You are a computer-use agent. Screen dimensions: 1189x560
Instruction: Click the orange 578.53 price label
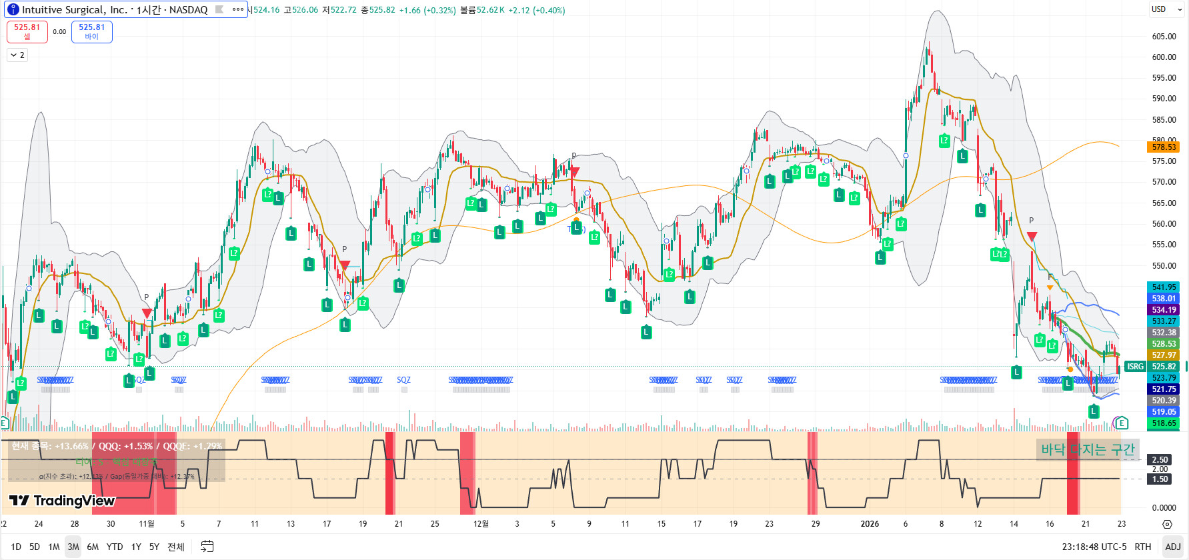(x=1164, y=147)
